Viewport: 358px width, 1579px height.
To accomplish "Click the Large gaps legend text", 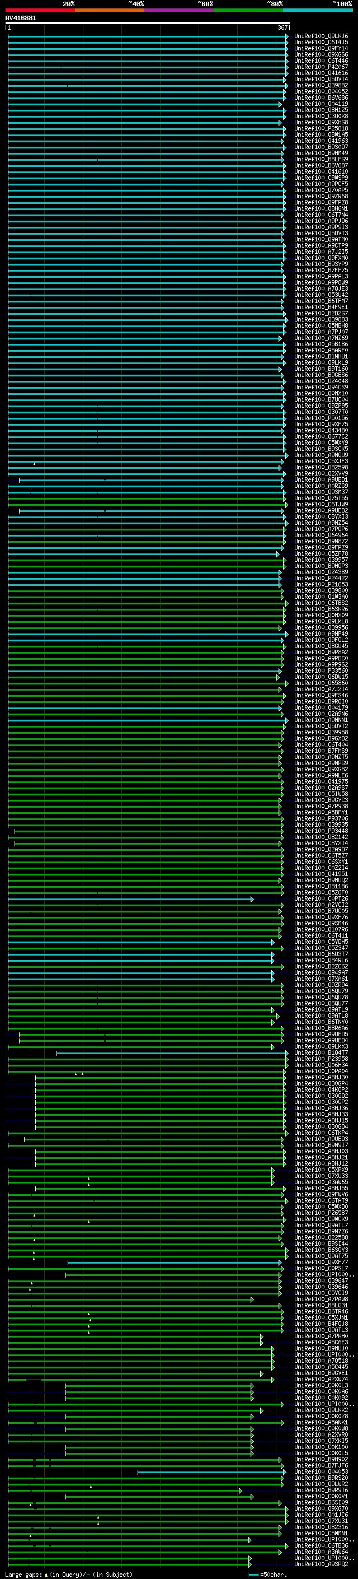I will click(x=69, y=1574).
